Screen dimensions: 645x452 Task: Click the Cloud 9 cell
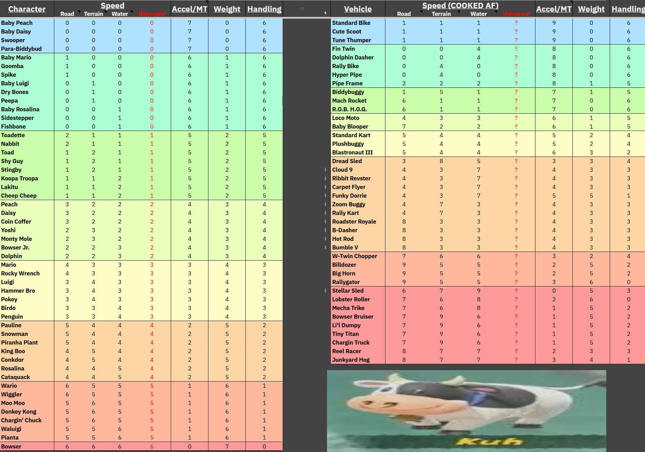(x=358, y=170)
